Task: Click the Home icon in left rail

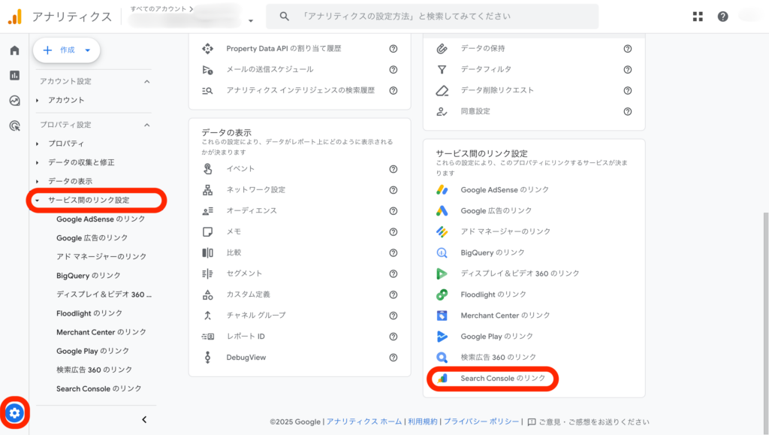Action: click(14, 50)
